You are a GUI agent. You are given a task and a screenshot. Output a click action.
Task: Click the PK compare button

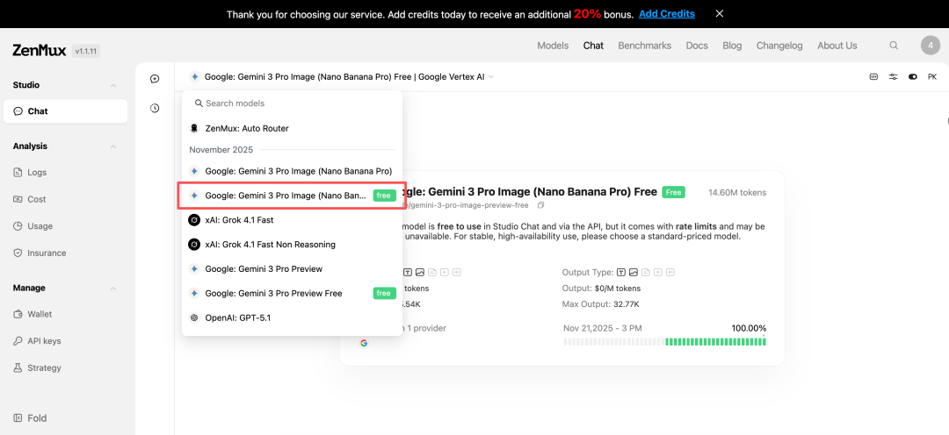click(x=932, y=76)
